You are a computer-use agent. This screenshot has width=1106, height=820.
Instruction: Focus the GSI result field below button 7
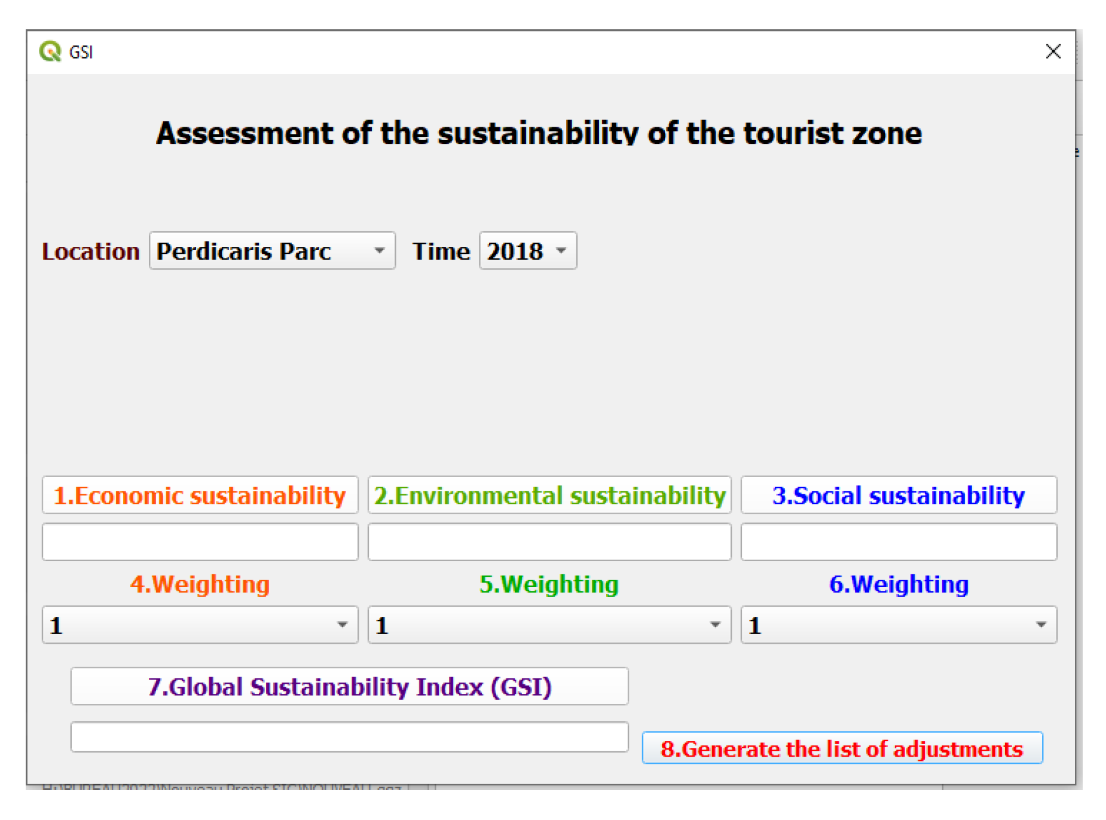[349, 736]
